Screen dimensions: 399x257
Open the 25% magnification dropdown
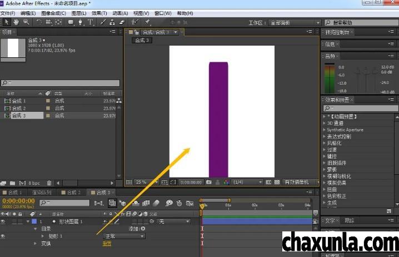(147, 182)
